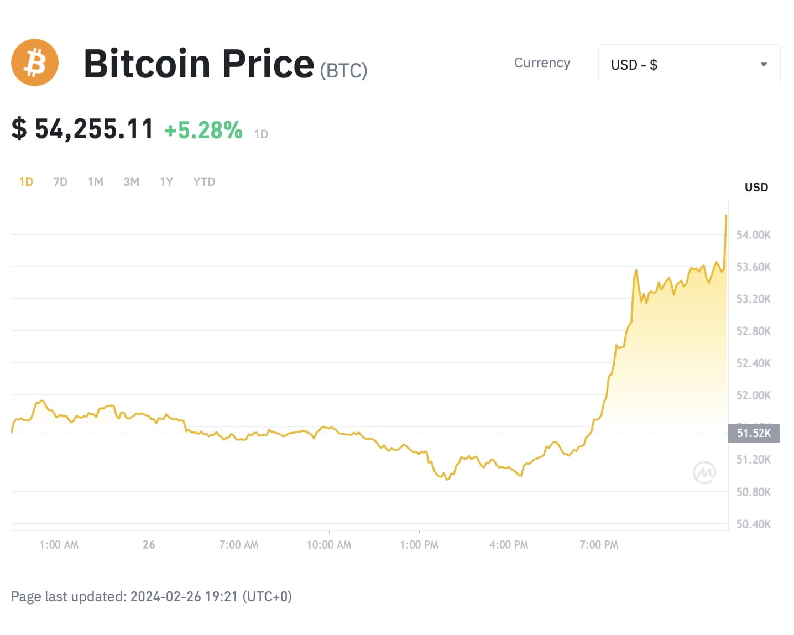Click the highlighted 51.52K price badge
Screen dimensions: 794x635
point(754,433)
